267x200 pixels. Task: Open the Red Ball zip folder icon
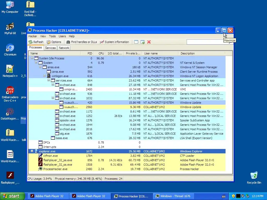(x=30, y=9)
